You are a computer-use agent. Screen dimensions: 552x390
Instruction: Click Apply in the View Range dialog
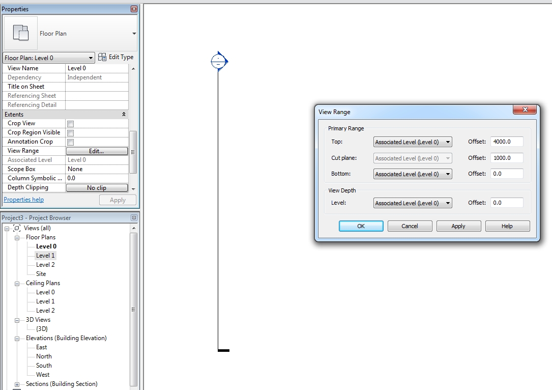[x=458, y=226]
